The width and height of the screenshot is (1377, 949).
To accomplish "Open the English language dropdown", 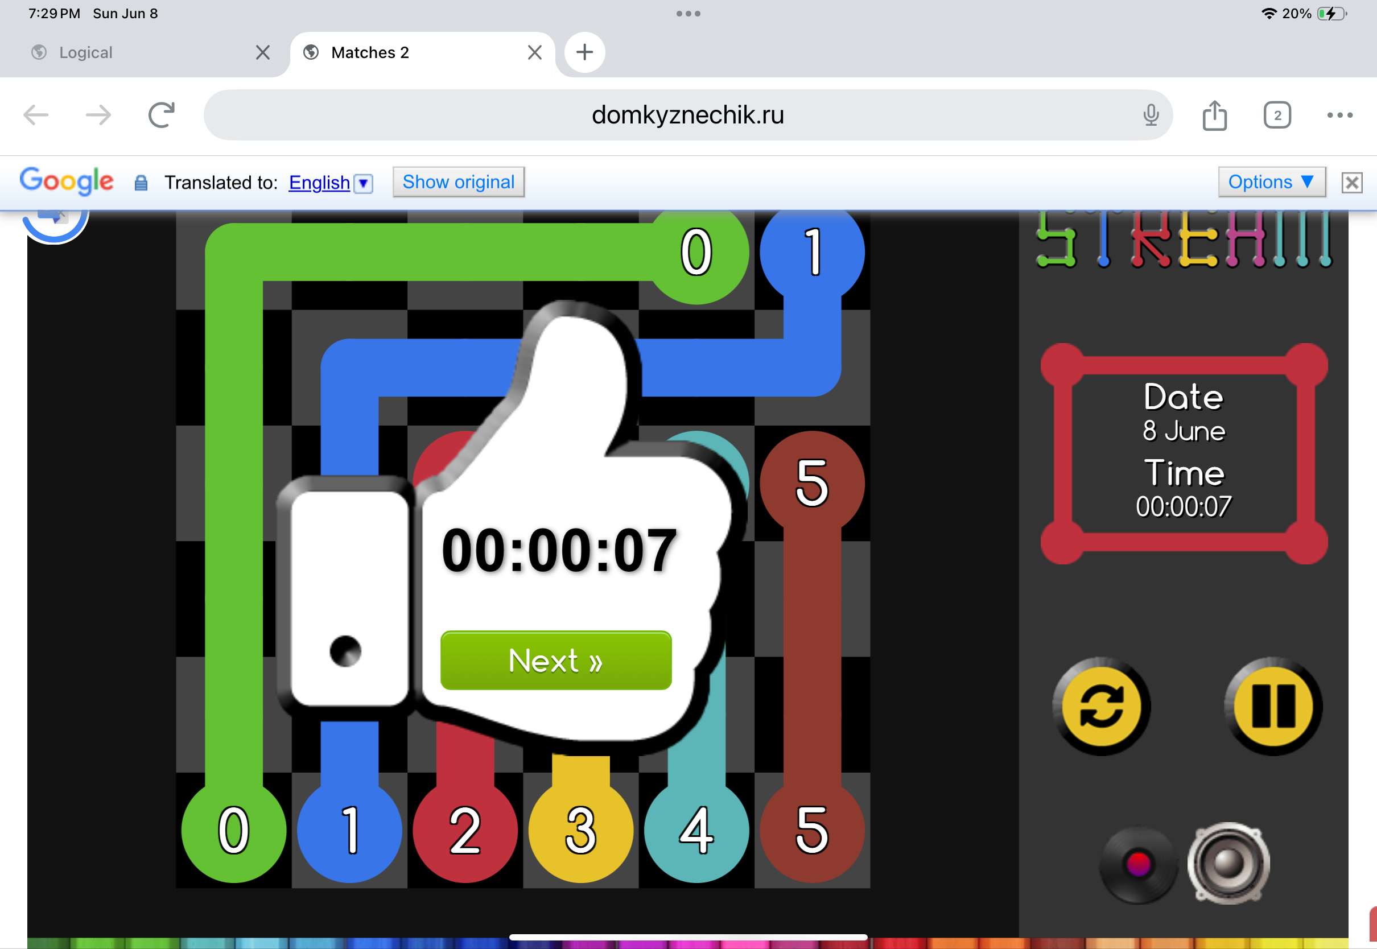I will pos(363,183).
